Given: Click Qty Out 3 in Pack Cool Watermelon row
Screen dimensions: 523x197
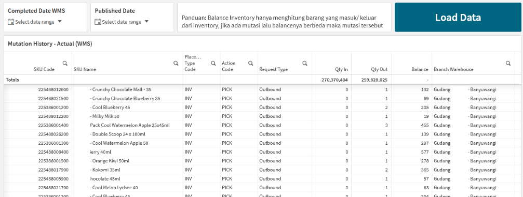Looking at the screenshot, I should [x=386, y=125].
